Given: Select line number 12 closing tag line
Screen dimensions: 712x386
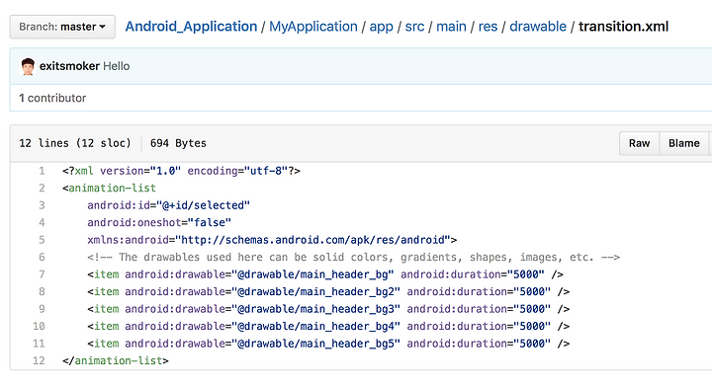Looking at the screenshot, I should (x=39, y=360).
